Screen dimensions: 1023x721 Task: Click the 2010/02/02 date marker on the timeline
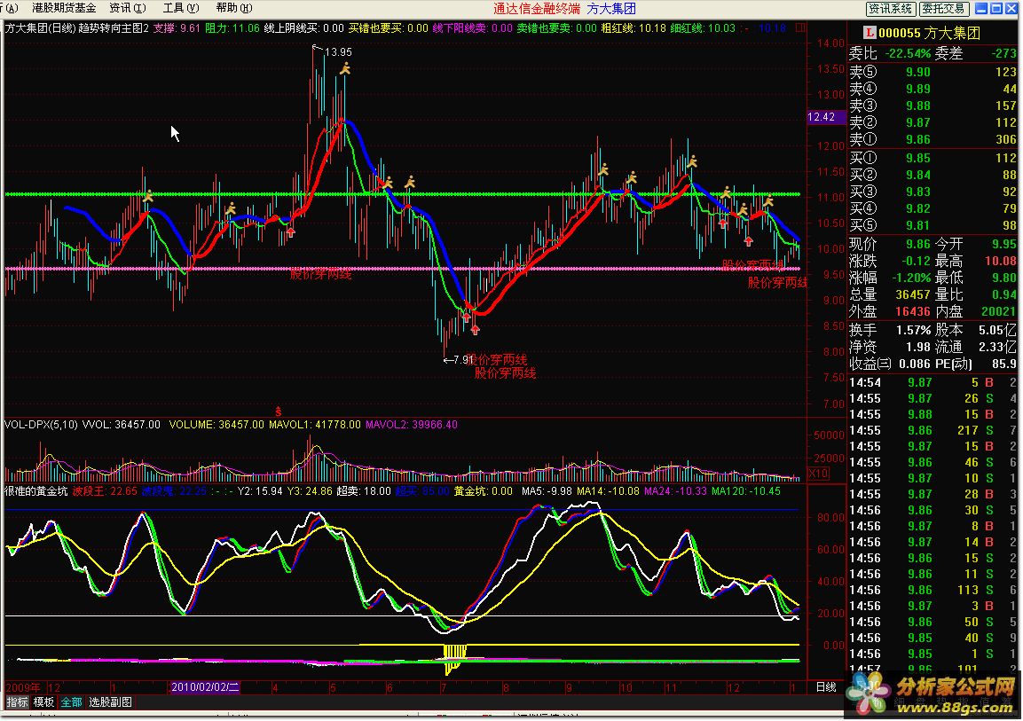204,687
